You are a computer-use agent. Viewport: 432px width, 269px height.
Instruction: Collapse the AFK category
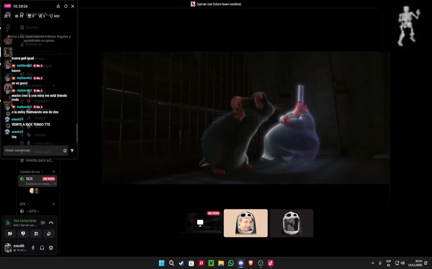pyautogui.click(x=24, y=204)
